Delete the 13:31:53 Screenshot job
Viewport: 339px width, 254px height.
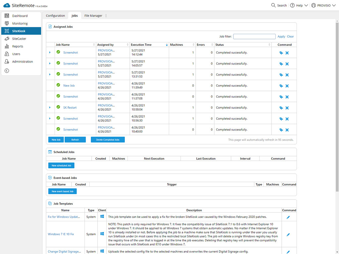287,75
